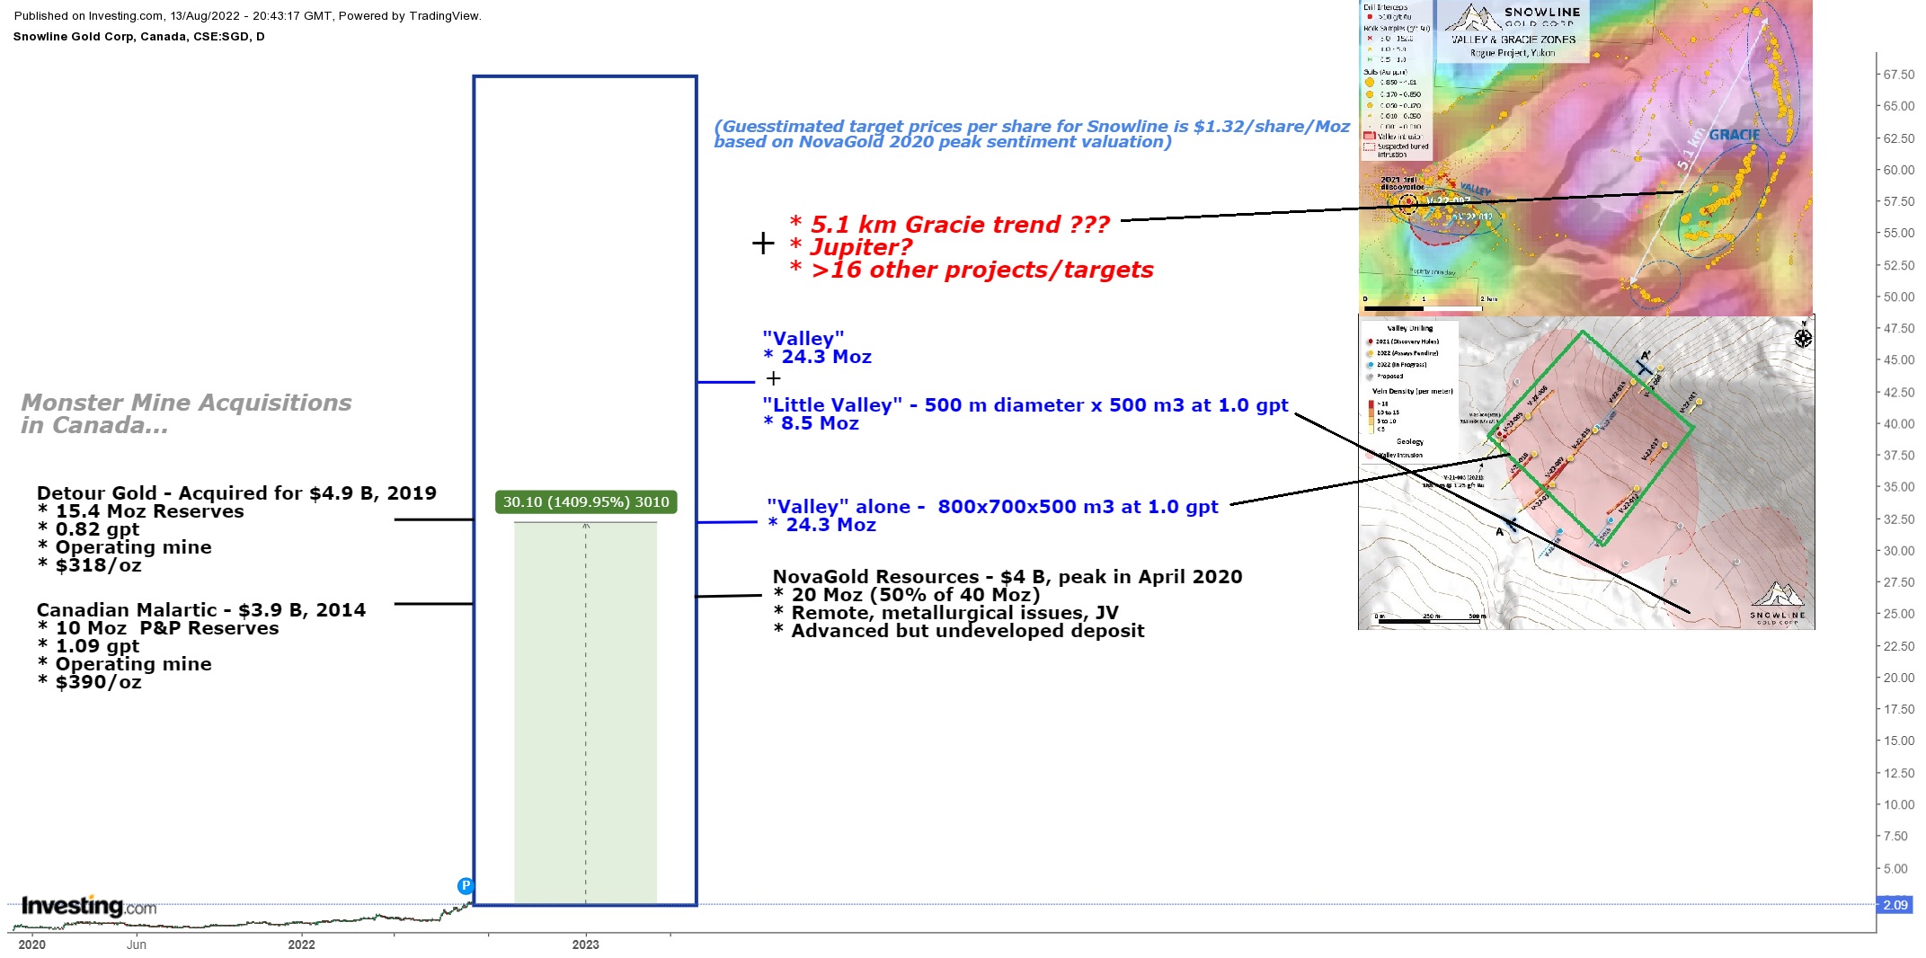Click the "8.5 Moz" text
Viewport: 1926px width, 958px height.
pyautogui.click(x=820, y=422)
